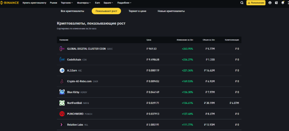Viewport: 289px width, 131px height.
Task: Click the Blue Kirby coin logo
Action: tap(62, 92)
